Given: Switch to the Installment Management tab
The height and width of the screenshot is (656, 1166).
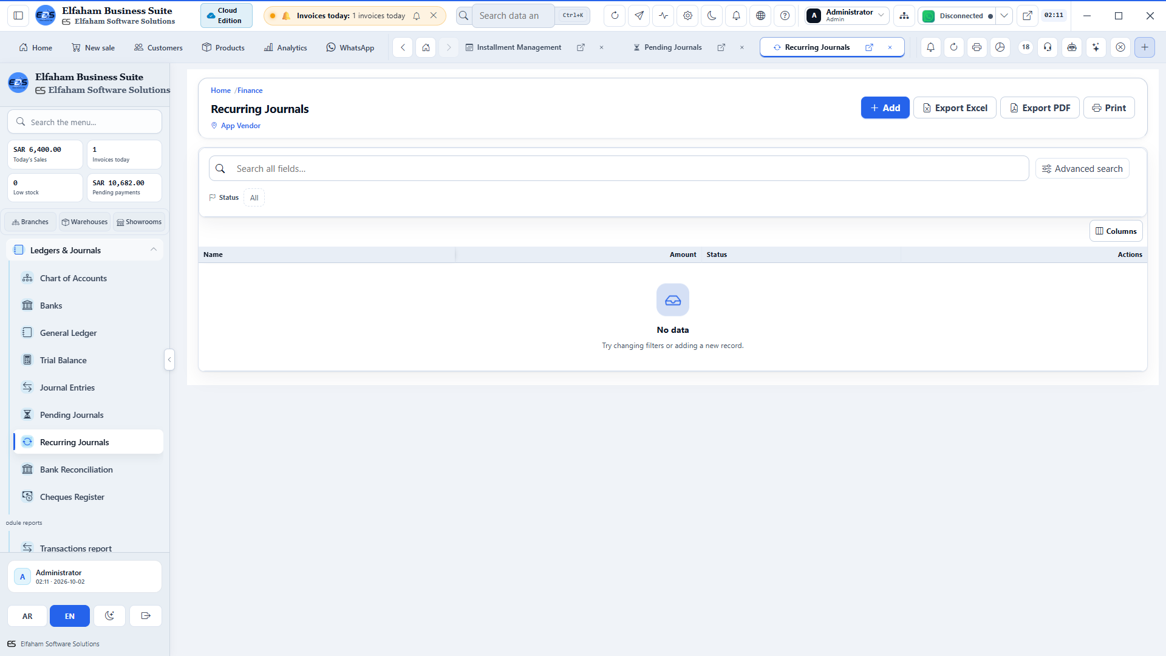Looking at the screenshot, I should coord(519,47).
